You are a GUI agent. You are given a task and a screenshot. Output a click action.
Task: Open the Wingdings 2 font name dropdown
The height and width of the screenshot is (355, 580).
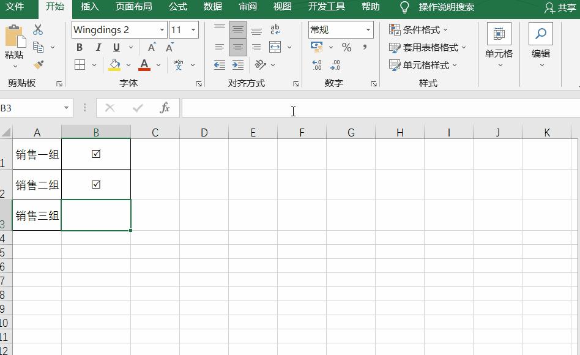point(162,29)
